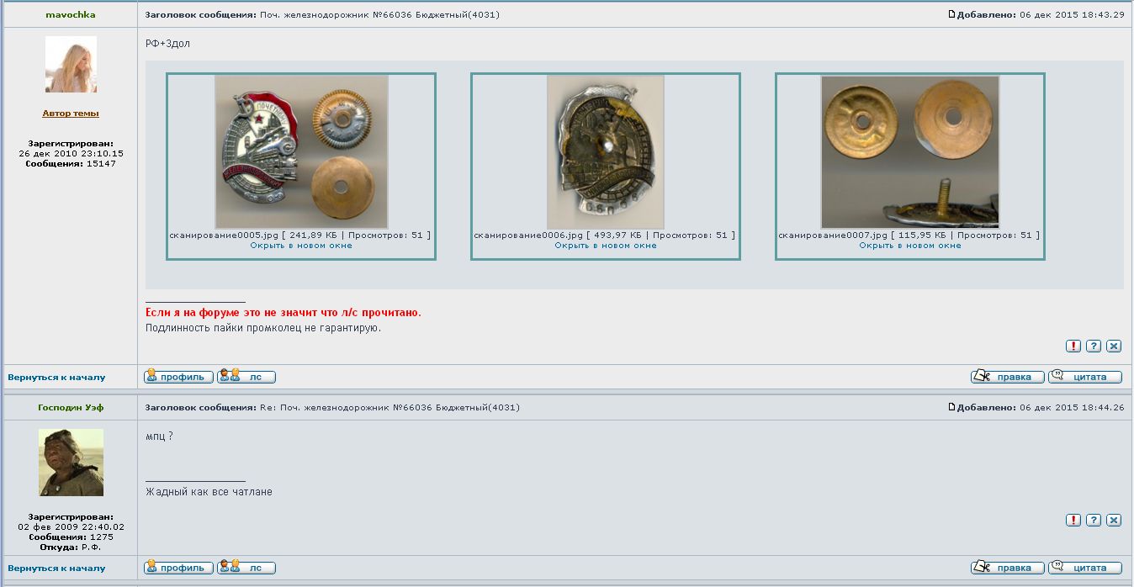Viewport: 1134px width, 587px height.
Task: Report Господин Уэф's post with exclamation icon
Action: point(1073,520)
